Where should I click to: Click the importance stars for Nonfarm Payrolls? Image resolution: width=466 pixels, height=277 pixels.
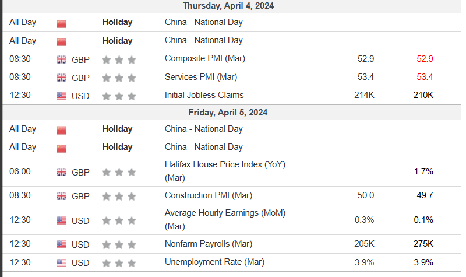(119, 244)
